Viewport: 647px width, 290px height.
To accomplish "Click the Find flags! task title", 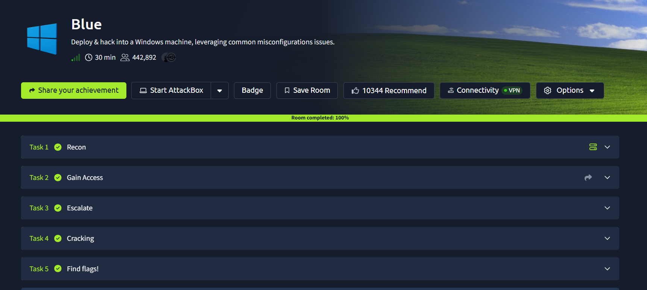I will coord(83,269).
